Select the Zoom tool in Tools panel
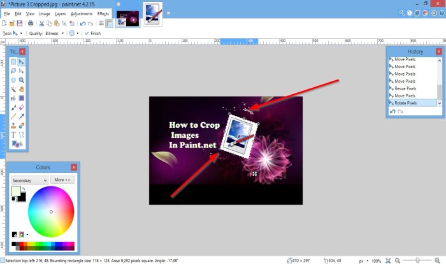Screen dimensions: 446x264 pos(21,80)
